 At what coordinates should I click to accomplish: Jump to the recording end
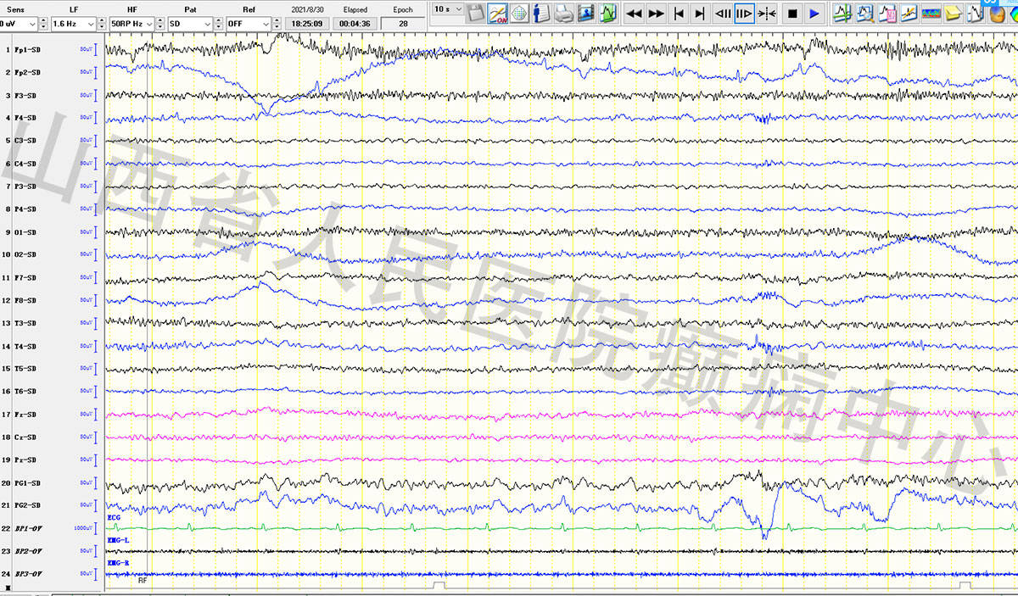699,14
